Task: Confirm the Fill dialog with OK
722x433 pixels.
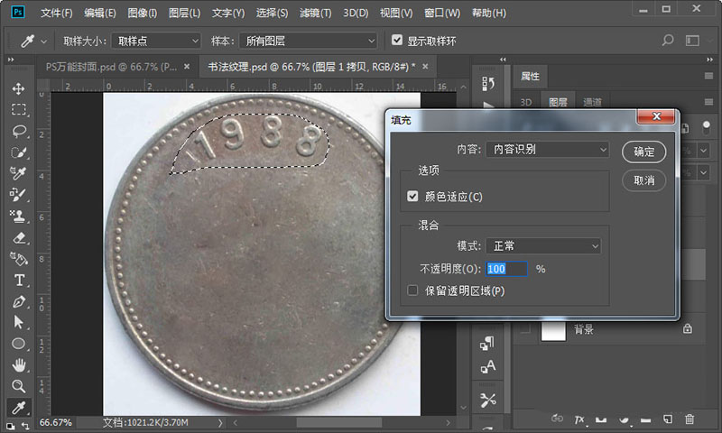Action: coord(643,152)
